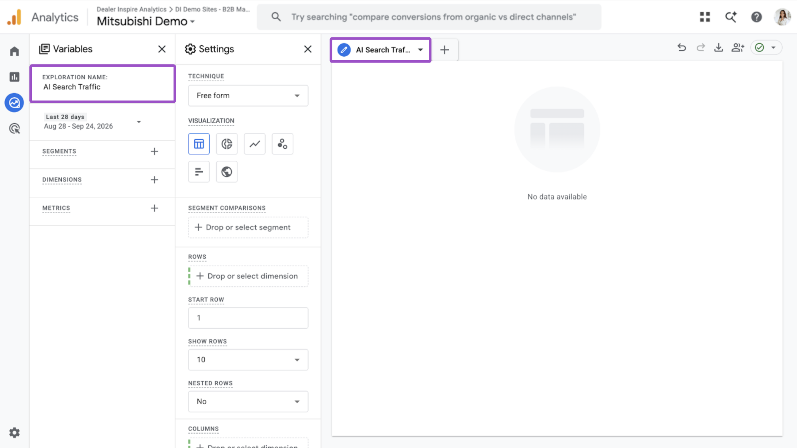Open the Mitsubishi Demo property selector

point(146,21)
